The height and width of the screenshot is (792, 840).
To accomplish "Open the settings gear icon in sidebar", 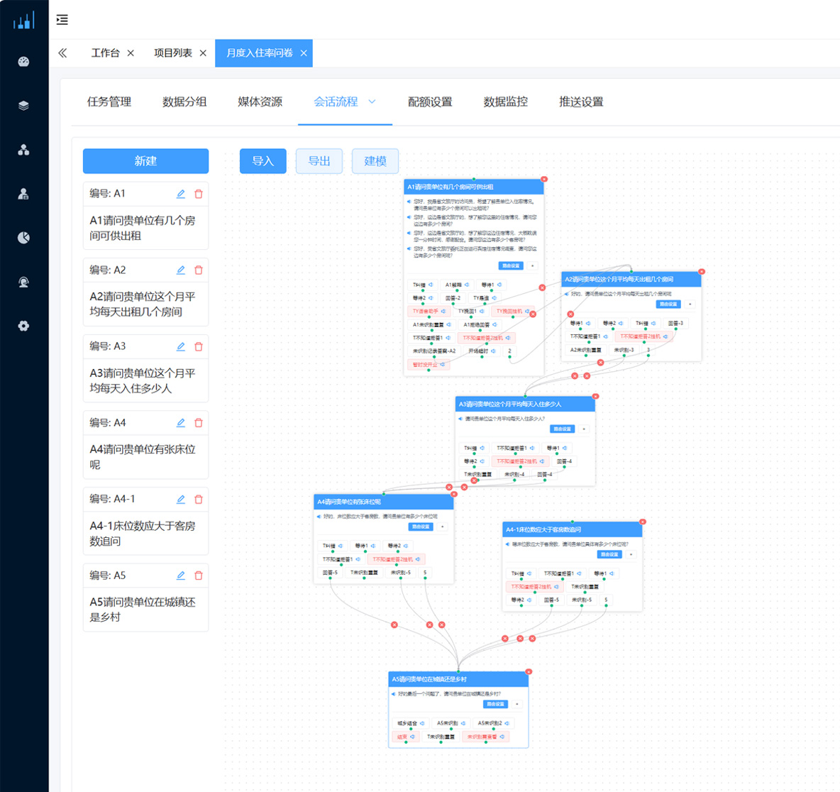I will tap(23, 326).
